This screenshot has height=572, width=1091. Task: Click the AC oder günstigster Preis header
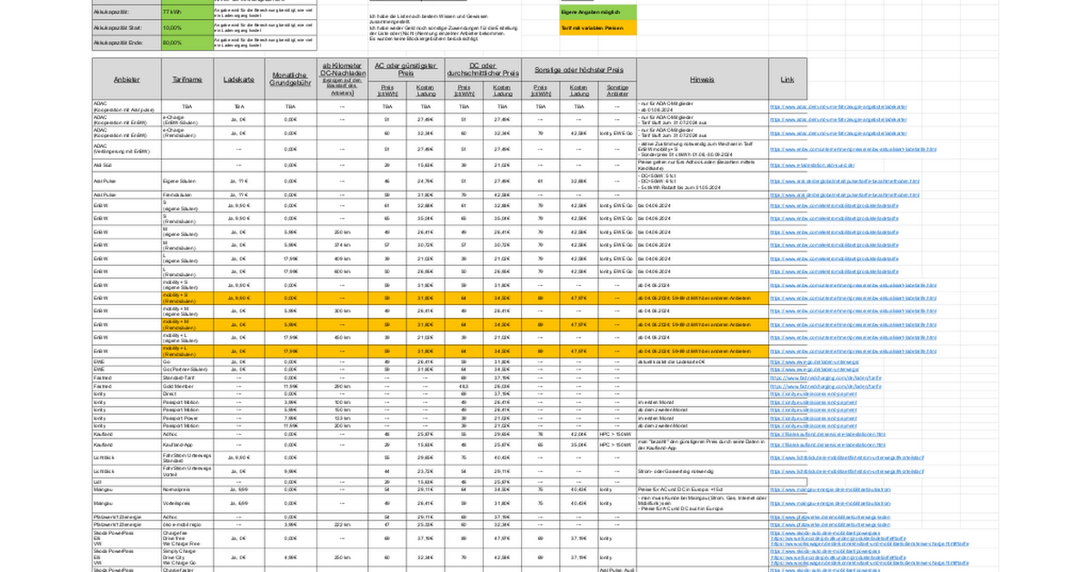point(405,69)
